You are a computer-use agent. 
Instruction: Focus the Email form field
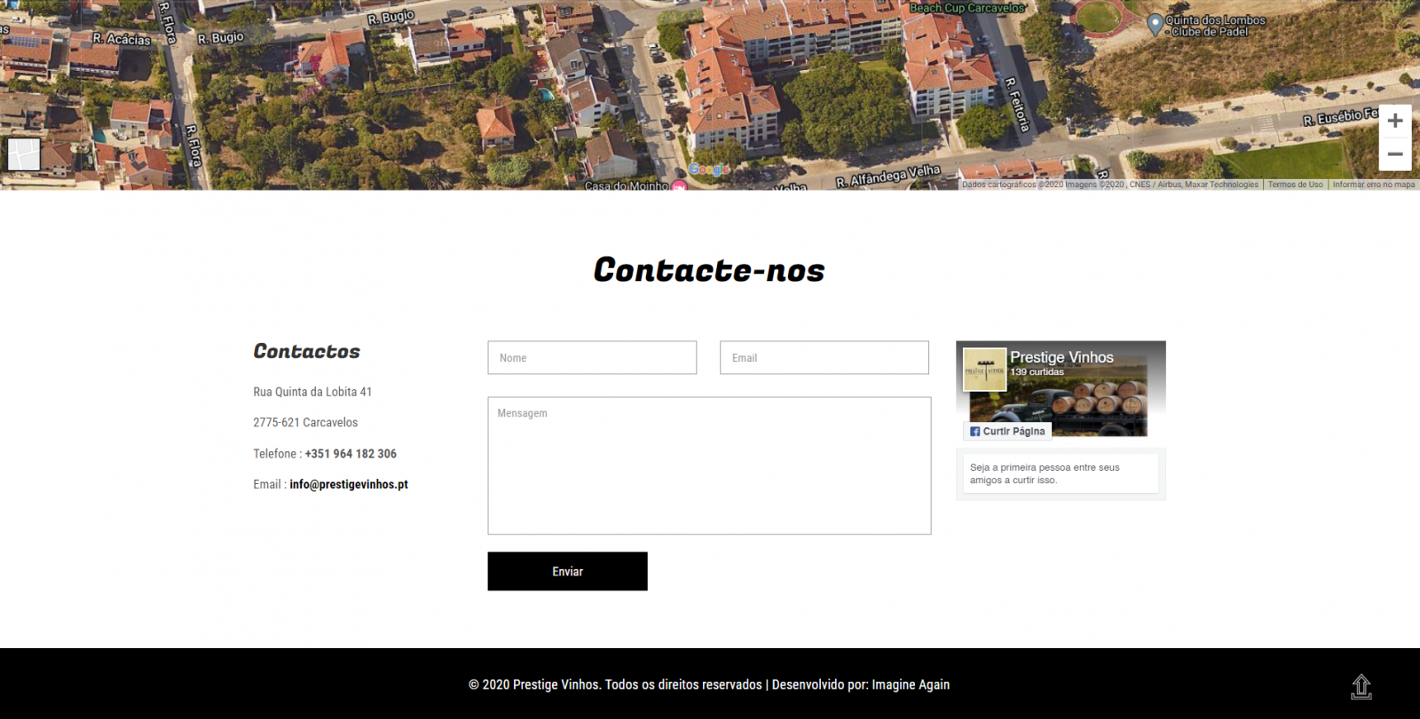click(x=824, y=358)
